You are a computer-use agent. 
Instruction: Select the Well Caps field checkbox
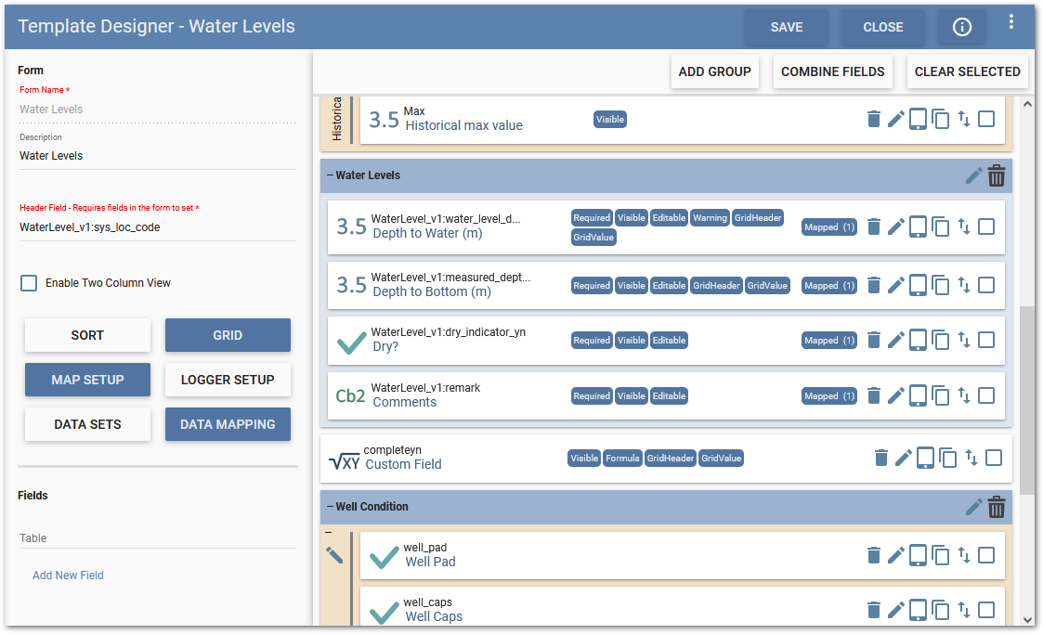point(986,610)
